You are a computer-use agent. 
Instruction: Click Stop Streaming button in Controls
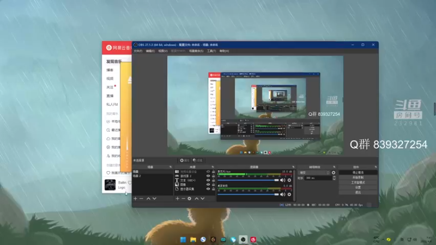(x=358, y=173)
